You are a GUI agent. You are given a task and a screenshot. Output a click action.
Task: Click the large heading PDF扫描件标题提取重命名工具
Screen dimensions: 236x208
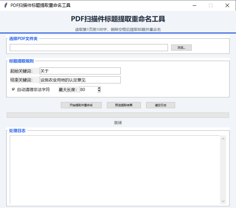click(118, 19)
